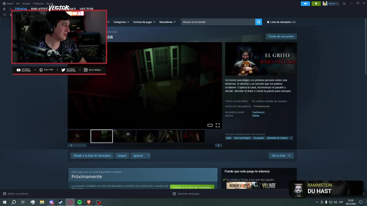Viewport: 367px width, 206px height.
Task: Click green 'Añadir a tu lista de deseados'
Action: click(192, 187)
